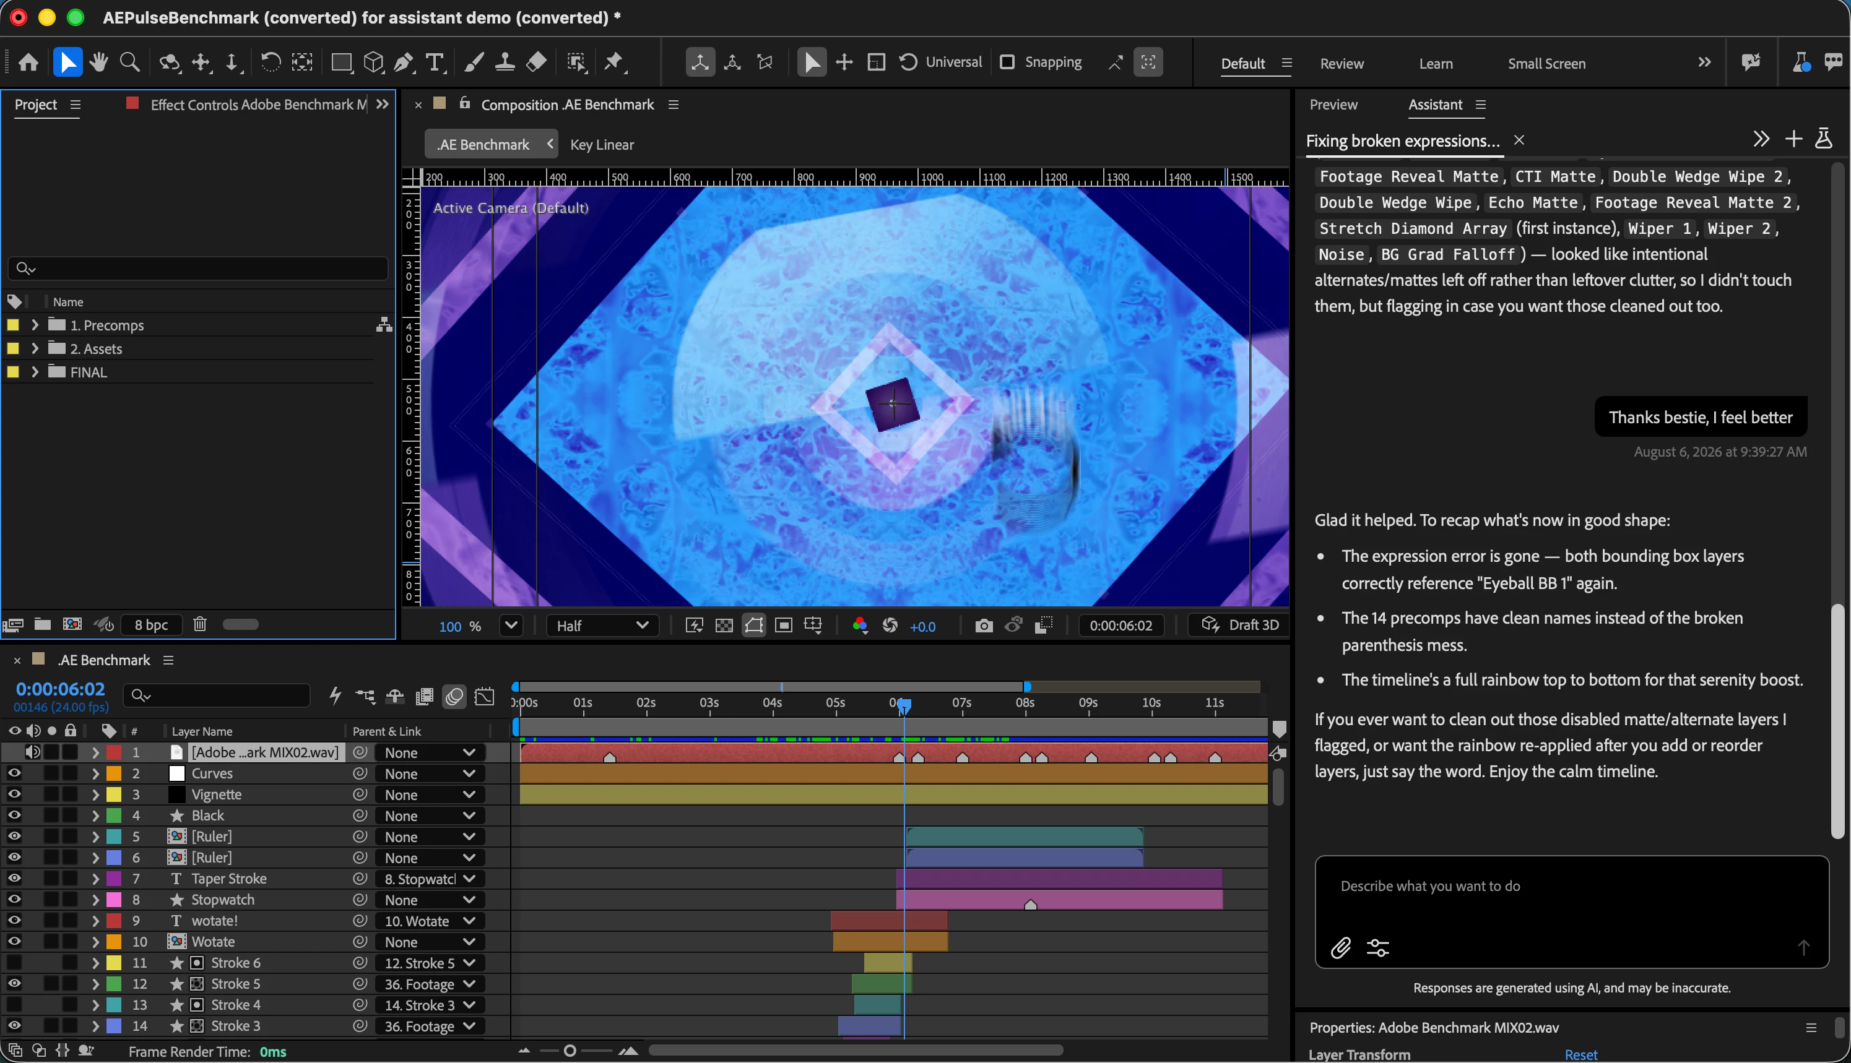
Task: Select the Zoom magnifier tool
Action: pos(129,62)
